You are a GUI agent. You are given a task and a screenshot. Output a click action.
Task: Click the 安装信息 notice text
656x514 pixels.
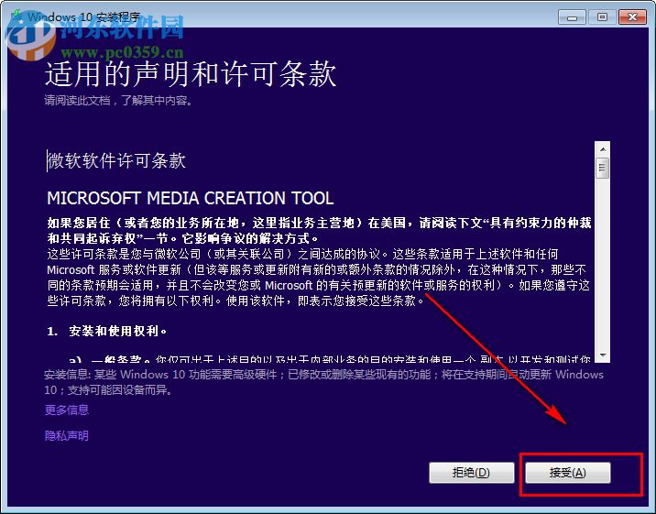pos(323,382)
